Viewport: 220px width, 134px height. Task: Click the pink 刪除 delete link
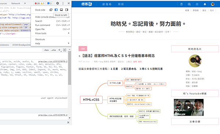coord(140,62)
